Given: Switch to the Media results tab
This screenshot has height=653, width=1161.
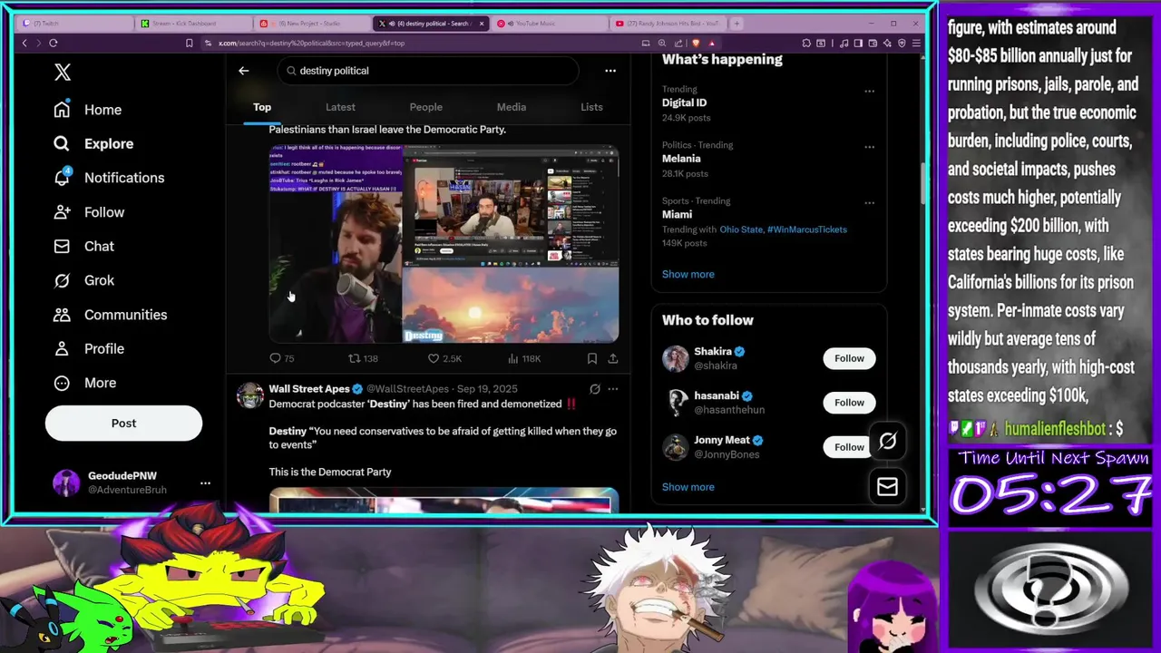Looking at the screenshot, I should coord(511,107).
